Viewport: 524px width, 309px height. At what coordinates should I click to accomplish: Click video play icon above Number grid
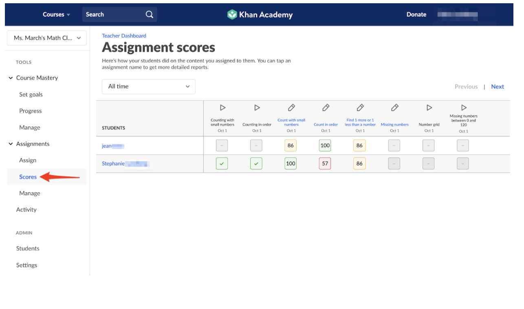coord(429,108)
